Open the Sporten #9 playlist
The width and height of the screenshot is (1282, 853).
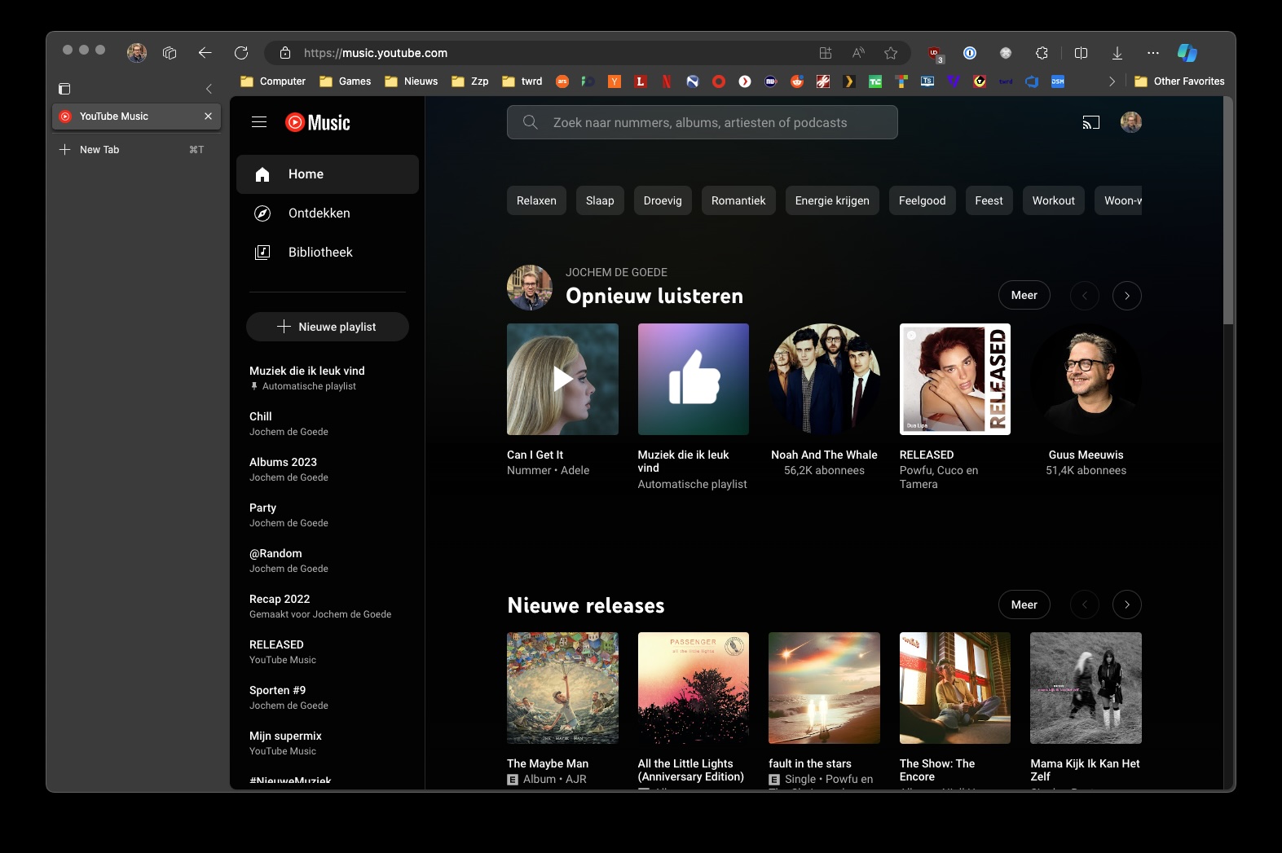[328, 697]
